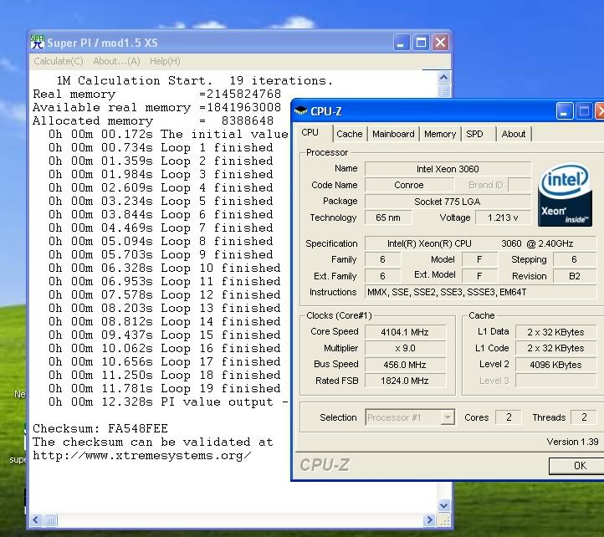Switch to the Mainboard tab
Screen dimensions: 604x537
393,134
